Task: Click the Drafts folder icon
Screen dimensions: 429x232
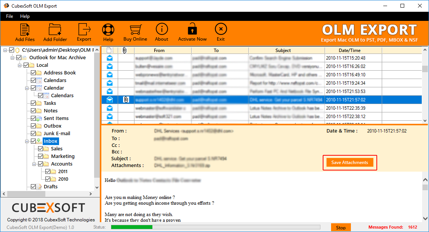Action: [39, 187]
